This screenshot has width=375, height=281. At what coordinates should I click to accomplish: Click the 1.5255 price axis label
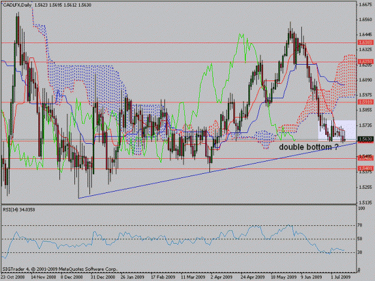[x=365, y=188]
